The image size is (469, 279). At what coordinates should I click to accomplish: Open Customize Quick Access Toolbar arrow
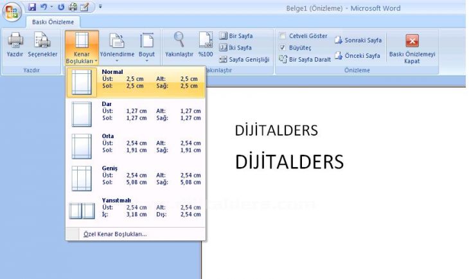click(x=100, y=6)
